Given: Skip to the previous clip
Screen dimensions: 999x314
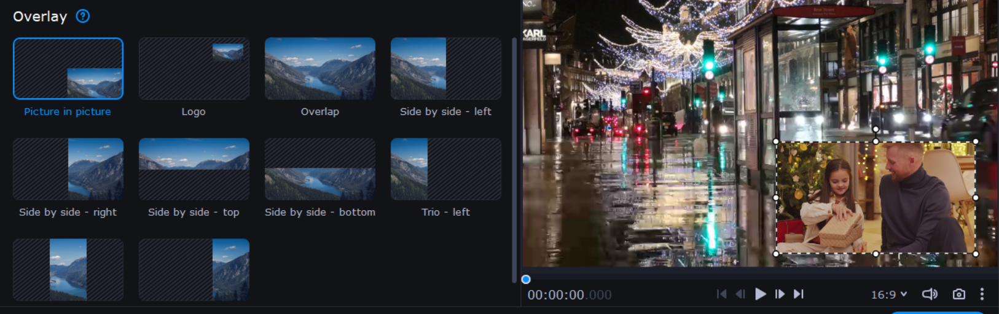Looking at the screenshot, I should coord(721,294).
